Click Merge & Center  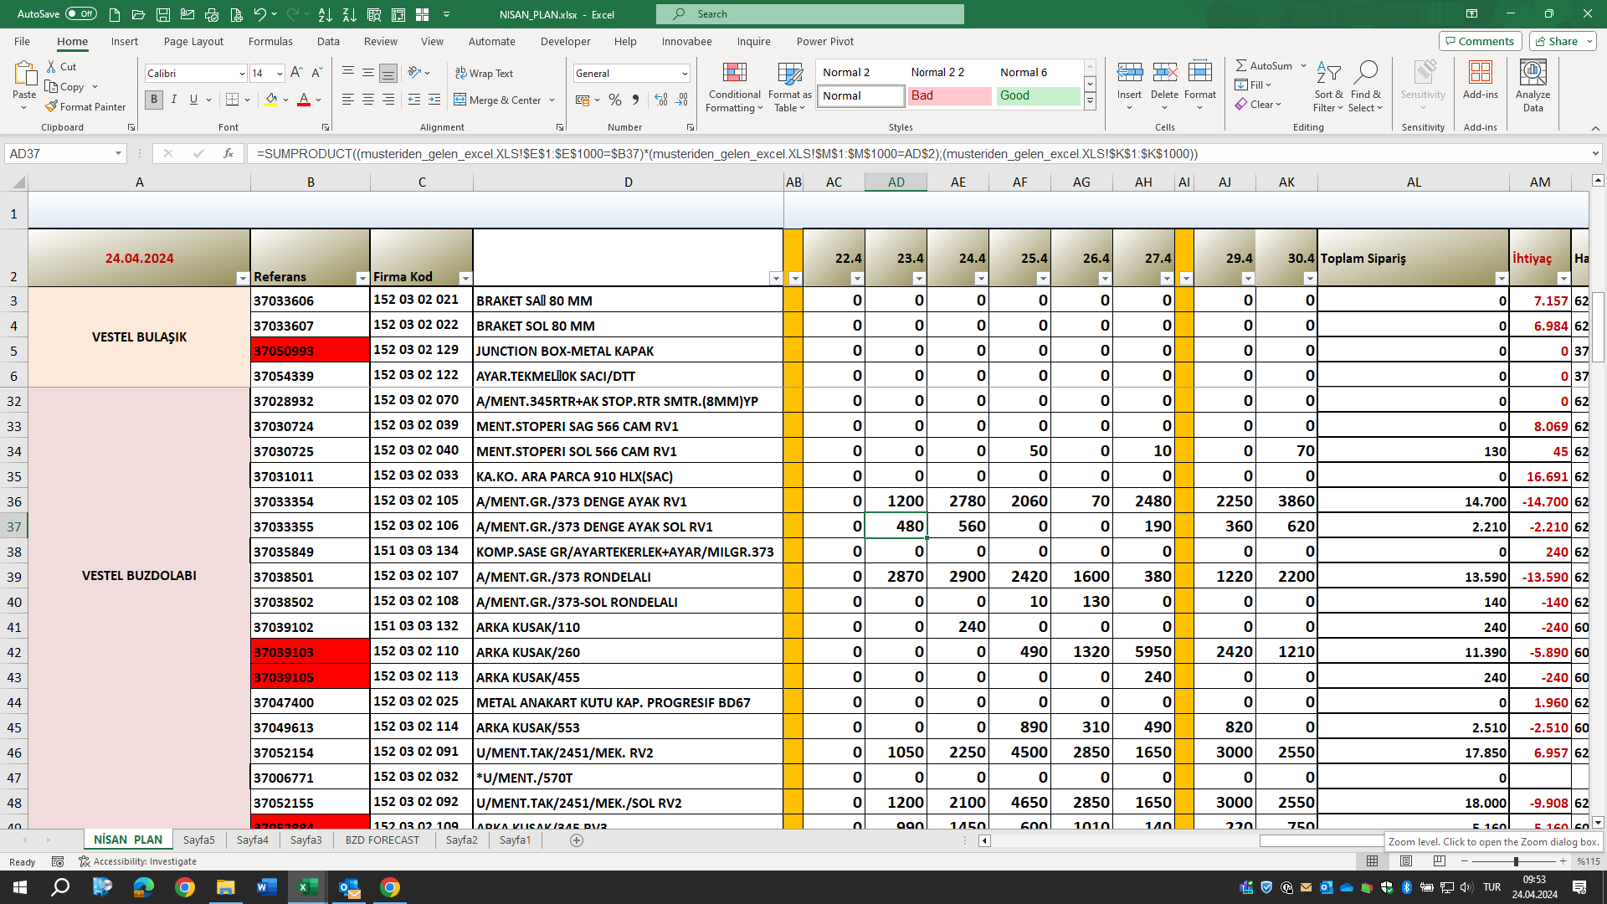tap(499, 100)
